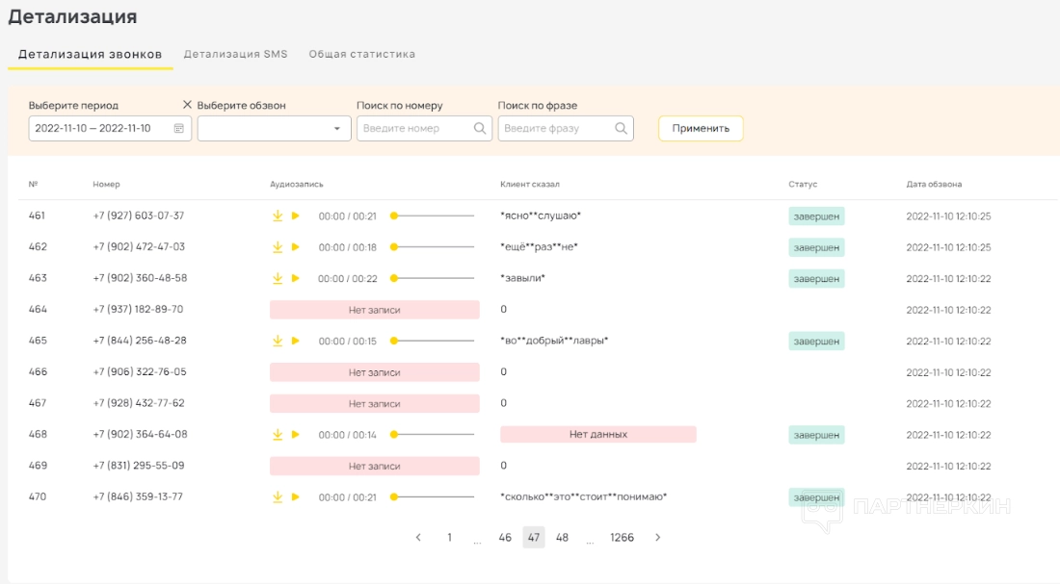The width and height of the screenshot is (1060, 584).
Task: Go to the previous page with left chevron
Action: tap(418, 538)
